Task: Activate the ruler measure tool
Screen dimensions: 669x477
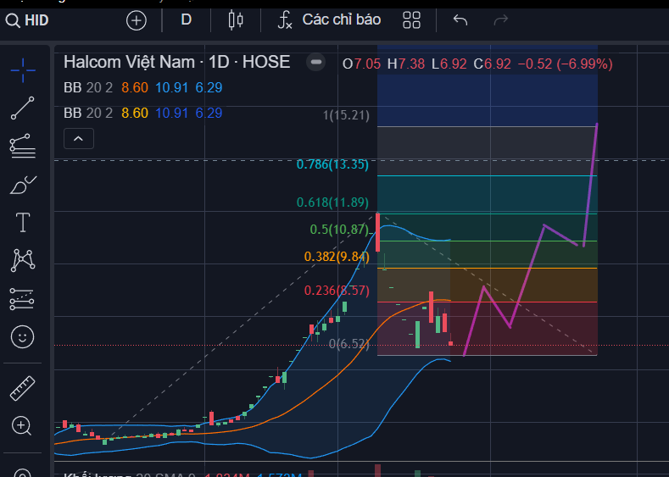Action: [23, 388]
